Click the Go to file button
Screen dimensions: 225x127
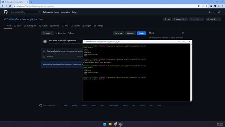click(x=118, y=33)
